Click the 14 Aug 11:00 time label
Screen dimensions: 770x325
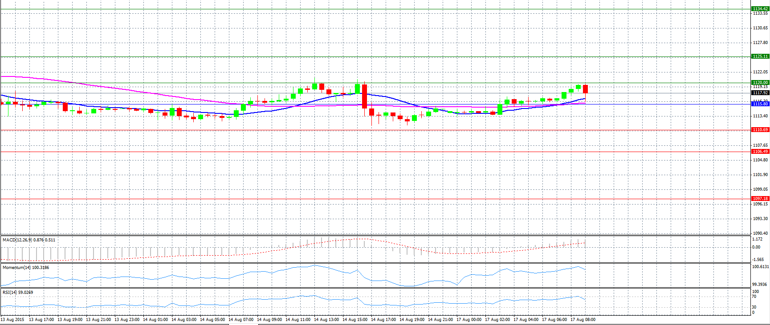[x=298, y=320]
